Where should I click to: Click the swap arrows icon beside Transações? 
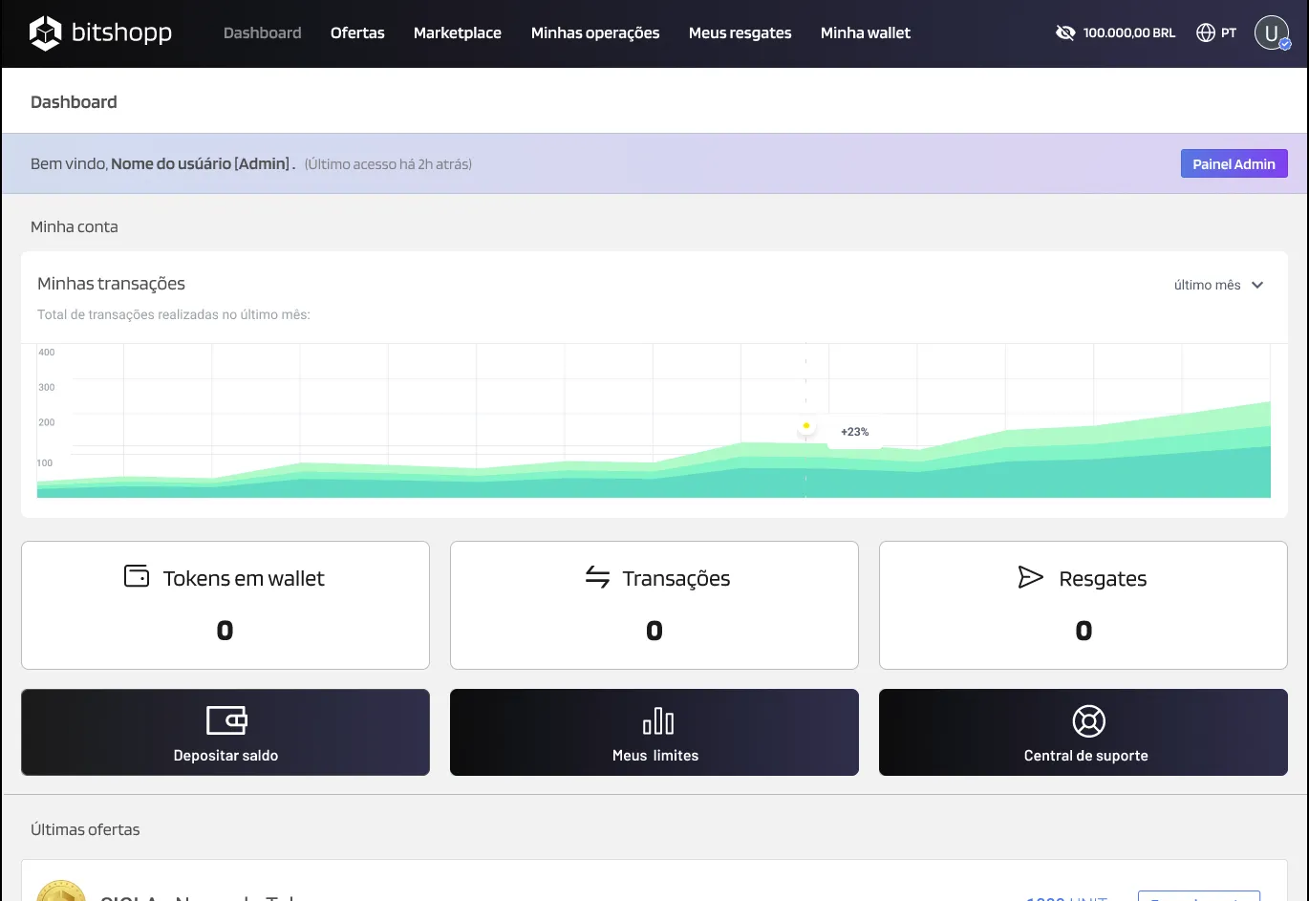click(x=597, y=577)
